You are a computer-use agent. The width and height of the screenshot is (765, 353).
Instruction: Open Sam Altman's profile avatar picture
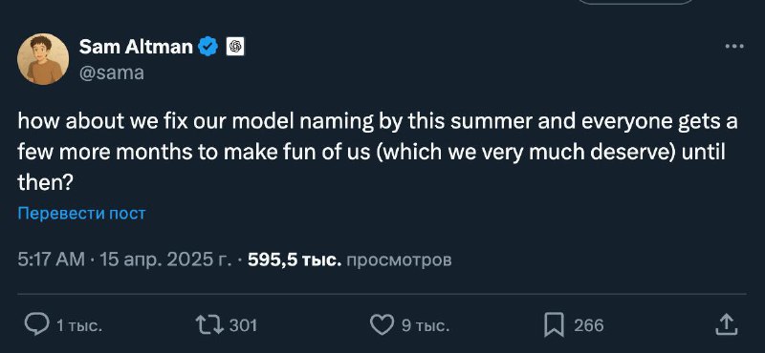coord(43,59)
